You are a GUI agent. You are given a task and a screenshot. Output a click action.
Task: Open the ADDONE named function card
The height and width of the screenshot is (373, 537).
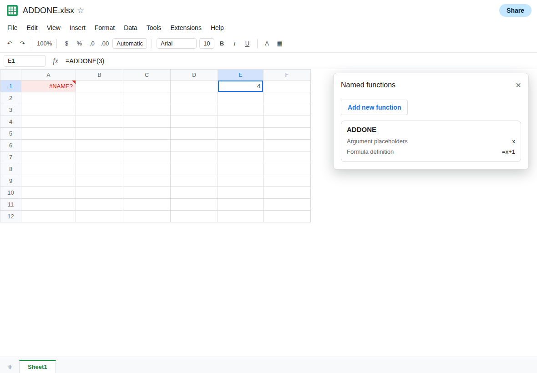pos(431,141)
